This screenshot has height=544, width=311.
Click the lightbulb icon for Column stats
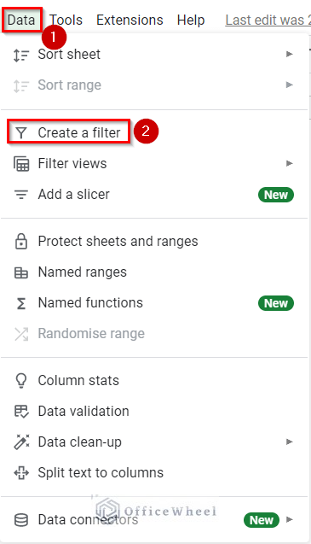click(21, 381)
